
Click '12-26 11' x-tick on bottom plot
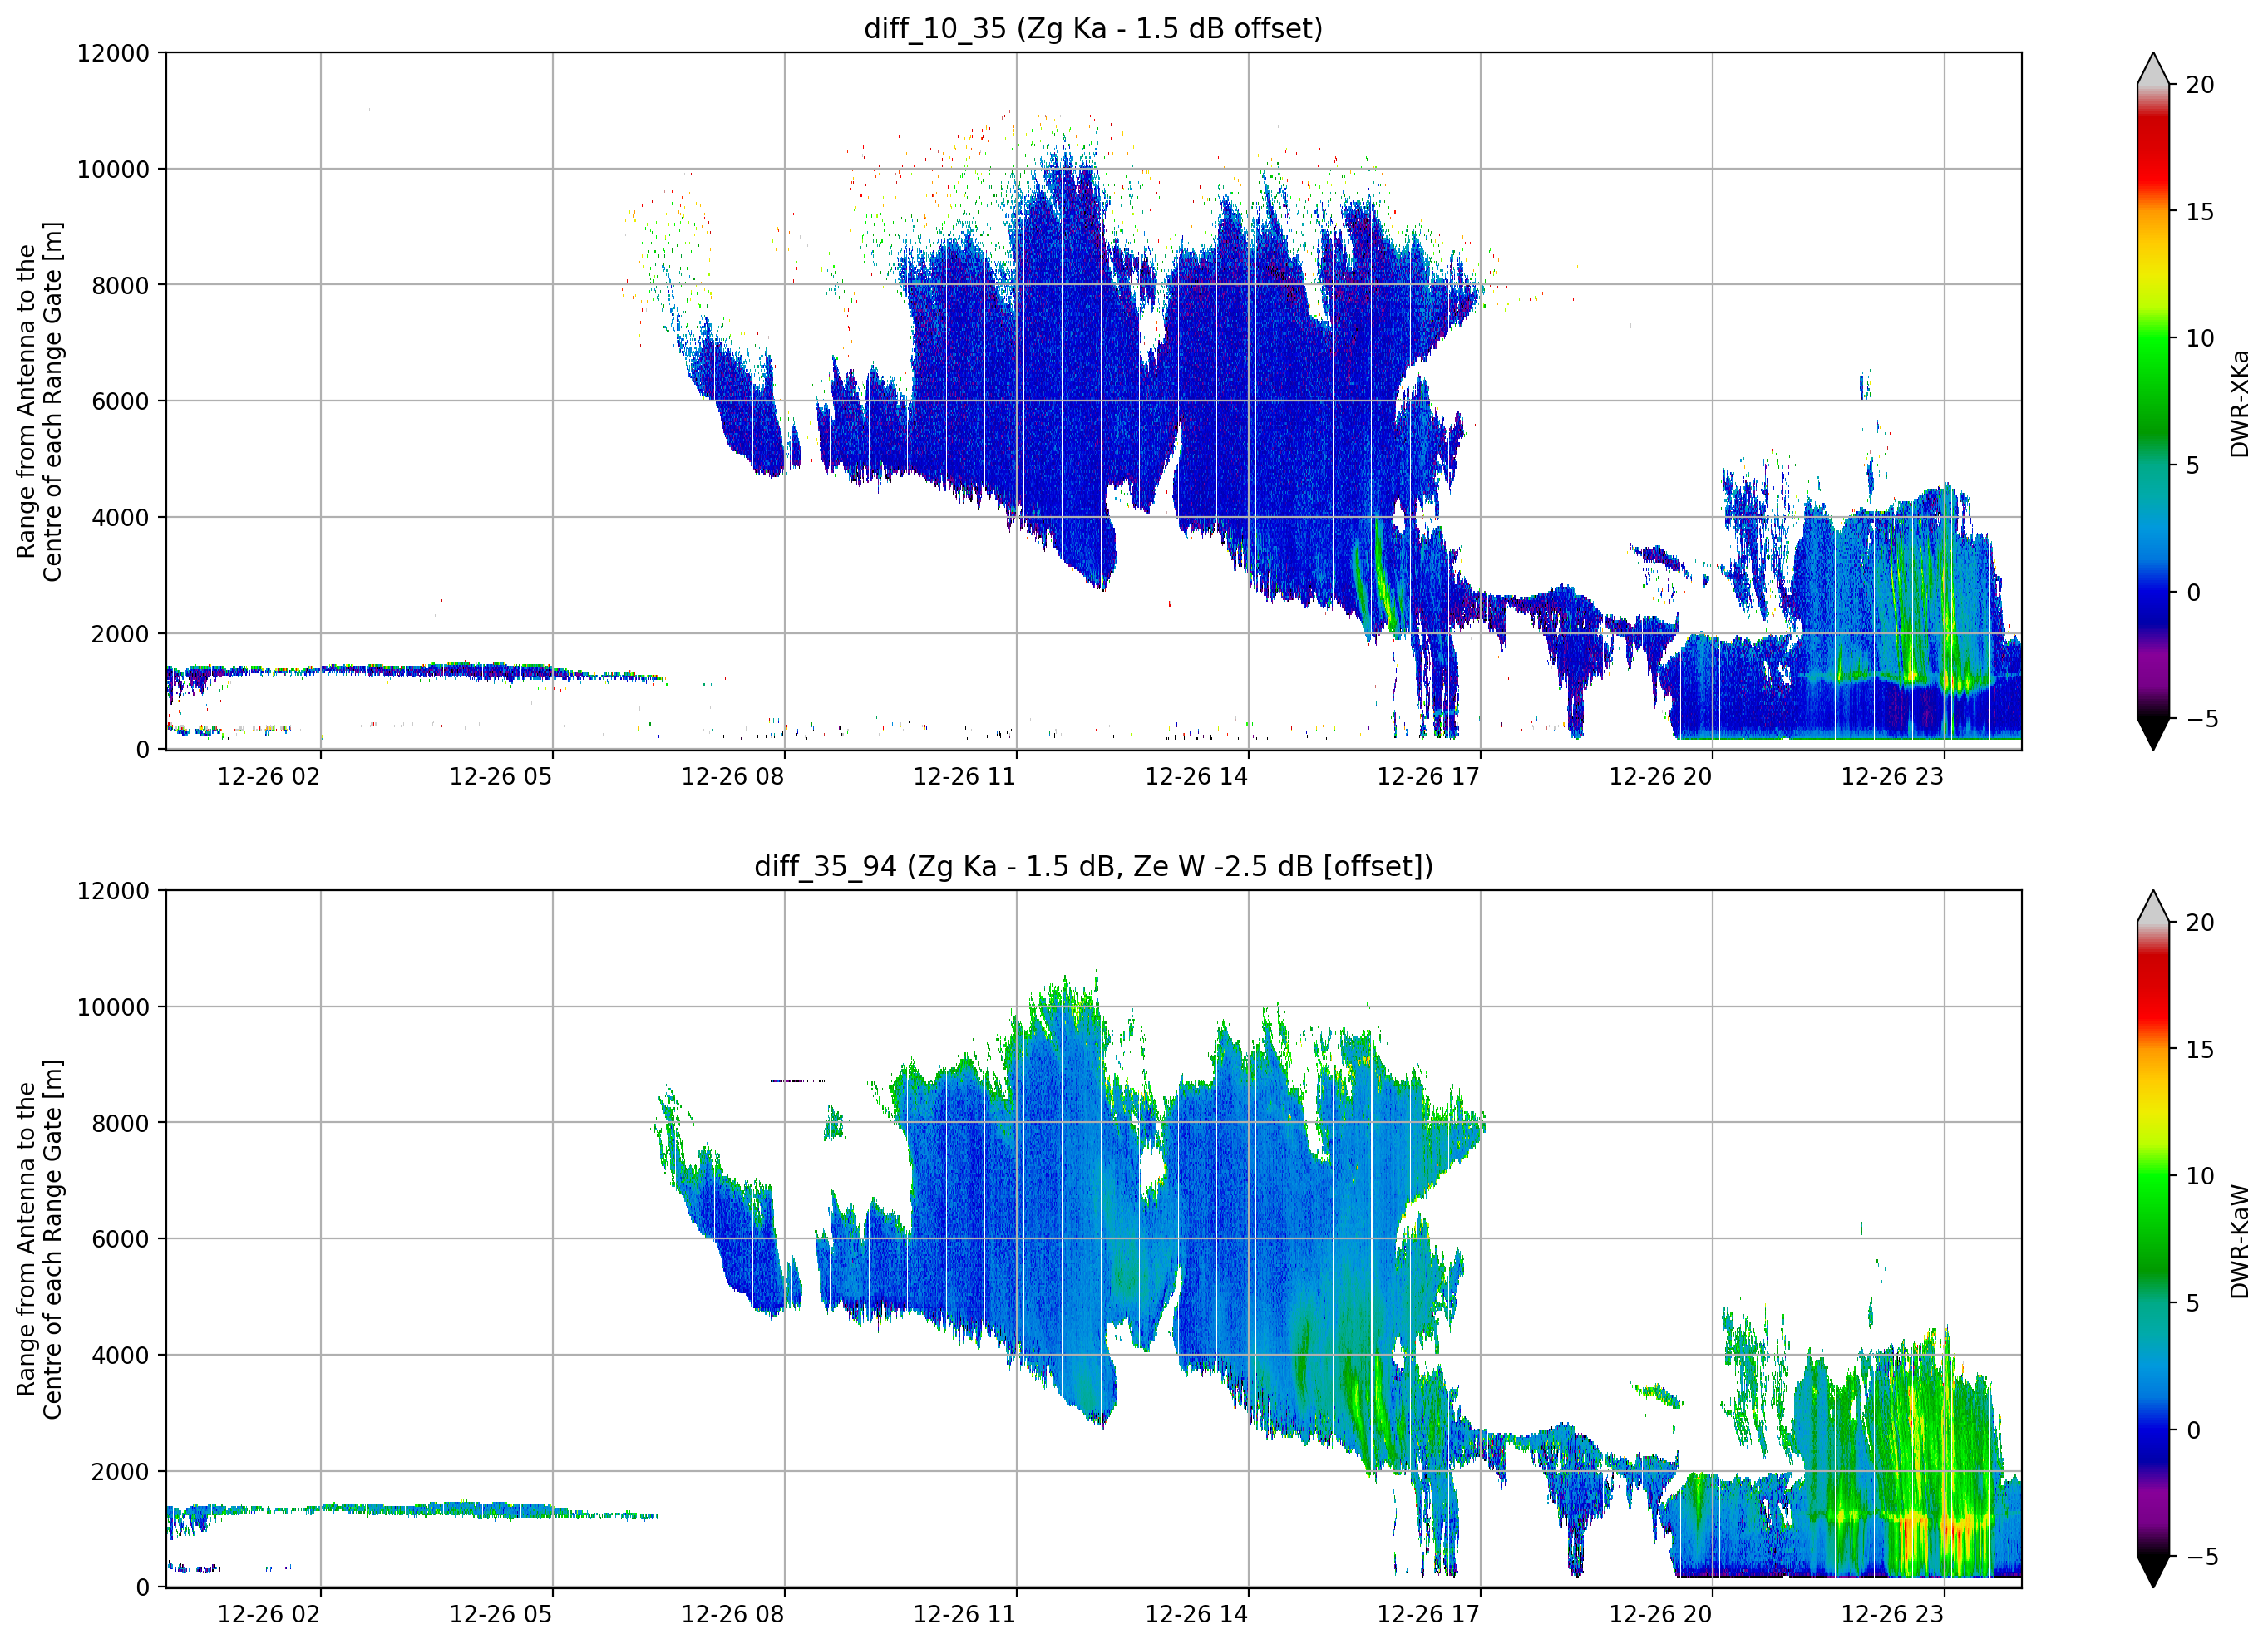click(965, 1614)
